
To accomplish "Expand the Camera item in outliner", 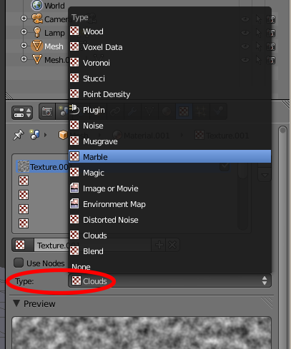I will (24, 18).
